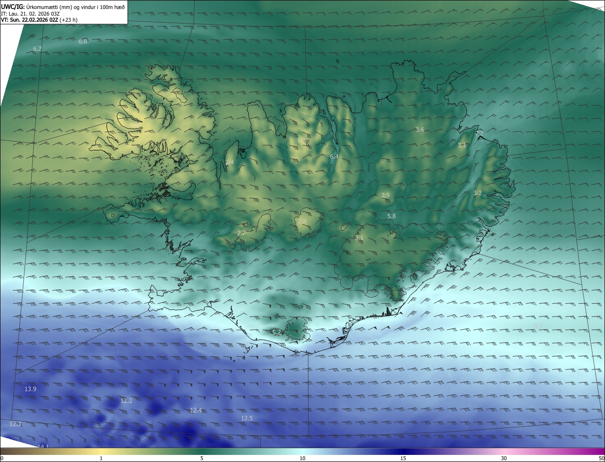Viewport: 605px width, 462px height.
Task: Click the color scale tick labeled 50
Action: pos(601,459)
